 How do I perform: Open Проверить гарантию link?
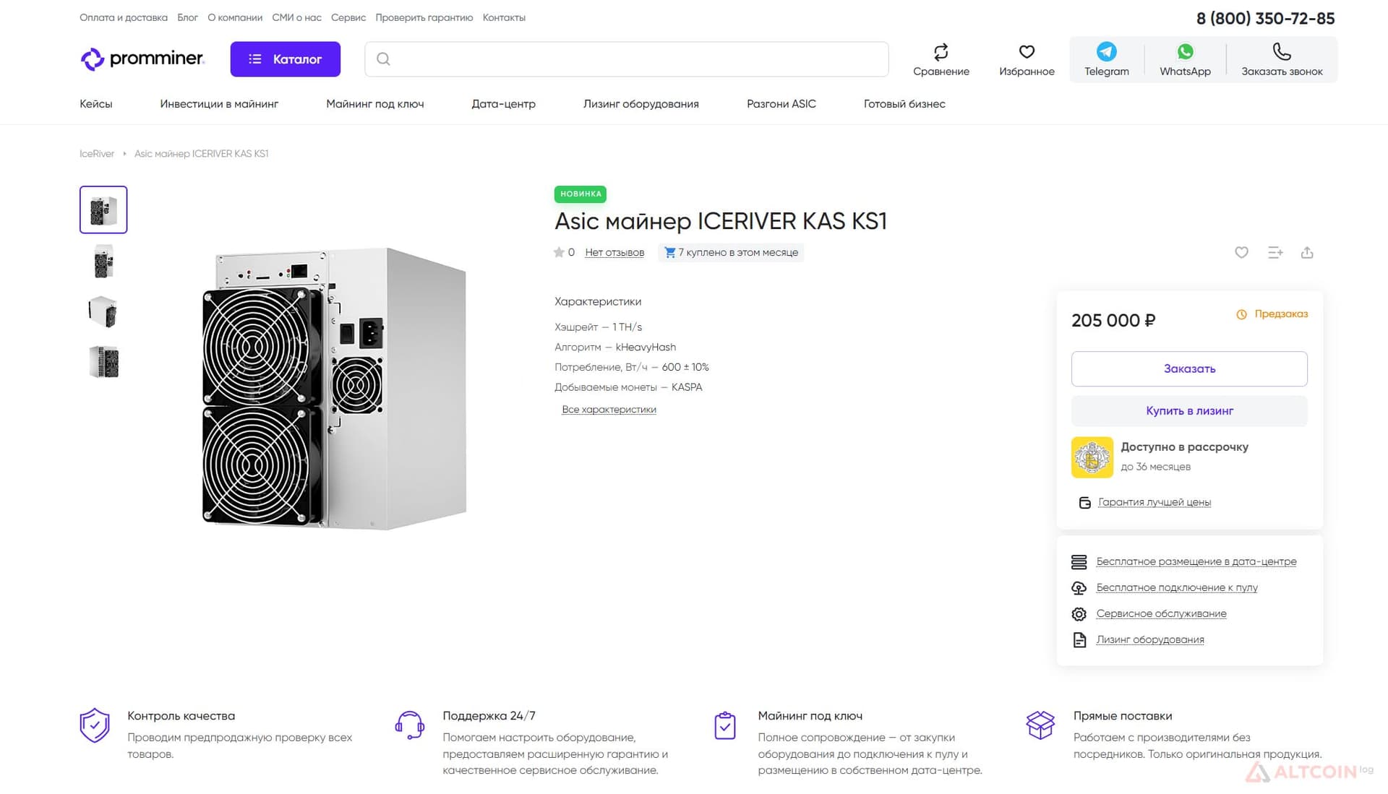click(x=424, y=17)
